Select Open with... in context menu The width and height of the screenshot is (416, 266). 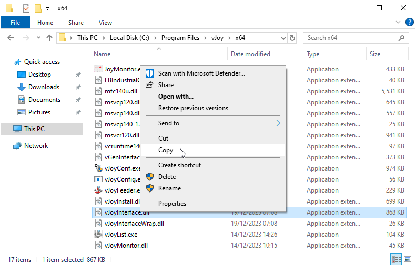click(x=213, y=97)
